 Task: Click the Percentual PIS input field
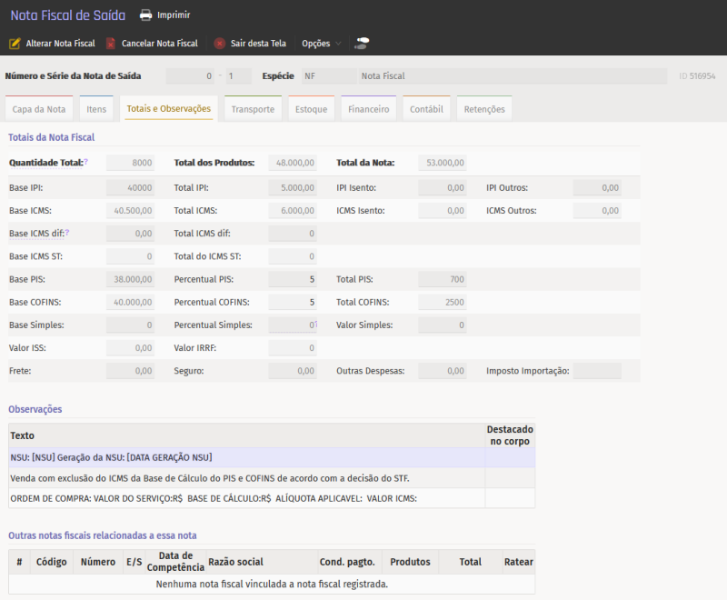(x=293, y=279)
